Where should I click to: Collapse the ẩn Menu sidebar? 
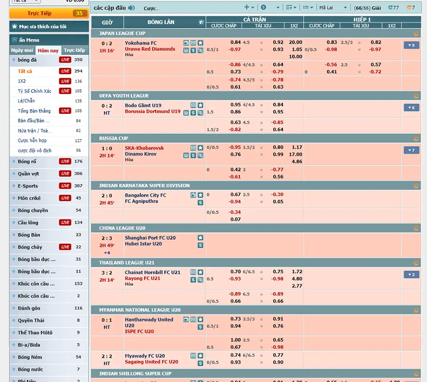click(14, 40)
